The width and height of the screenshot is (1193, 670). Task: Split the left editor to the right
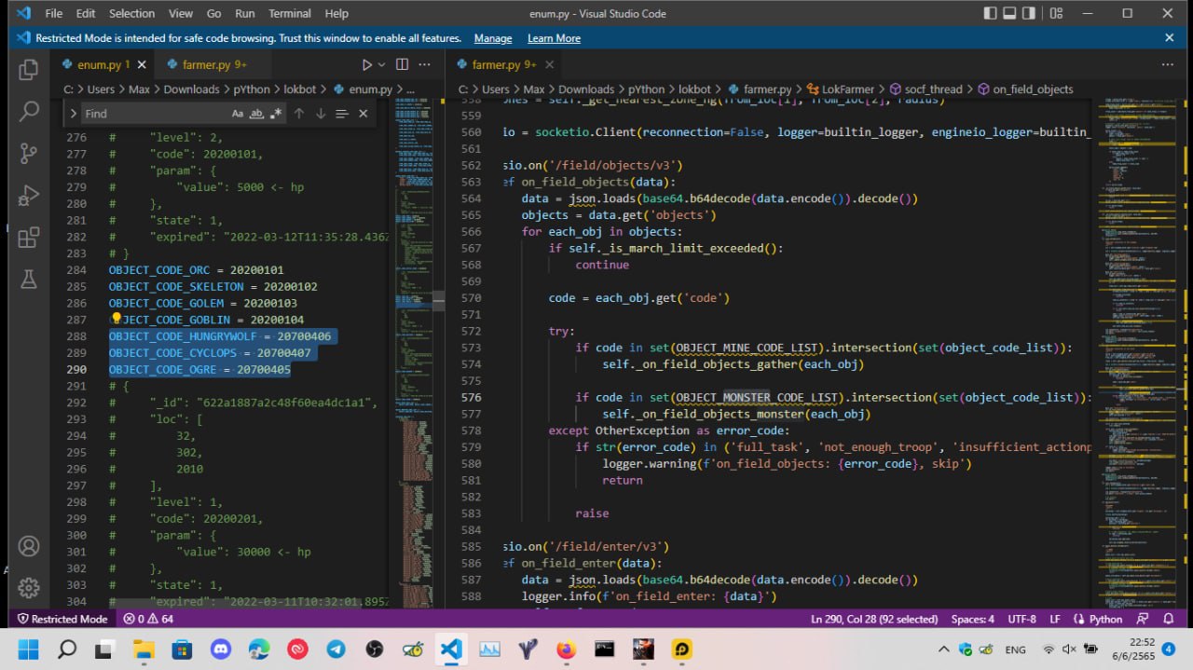(x=402, y=64)
